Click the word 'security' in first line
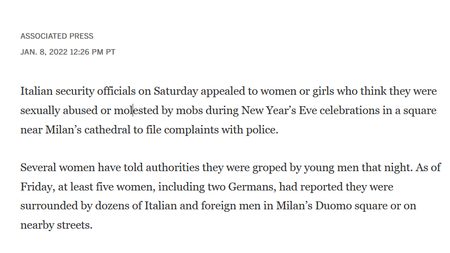This screenshot has height=253, width=450. click(x=75, y=91)
